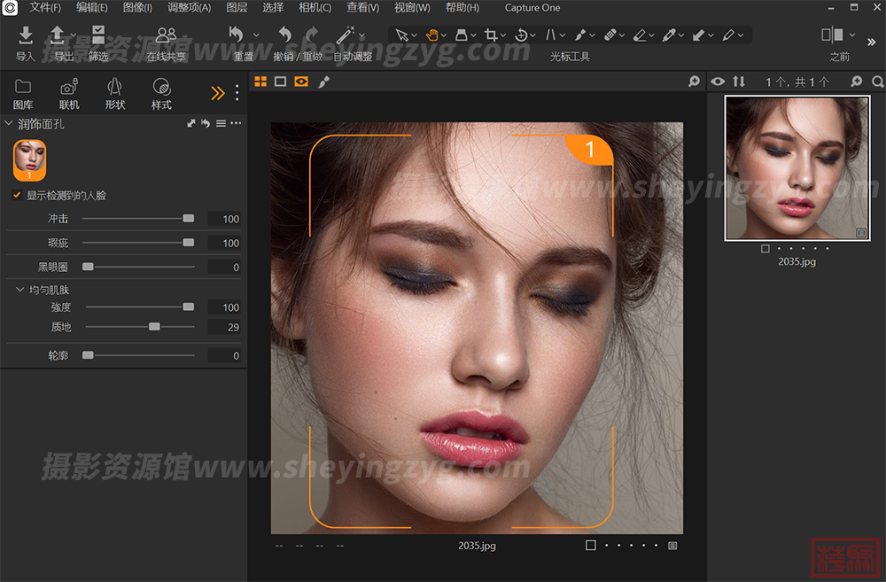Open the Online Sharing (在线共享) icon
This screenshot has width=886, height=582.
click(166, 35)
